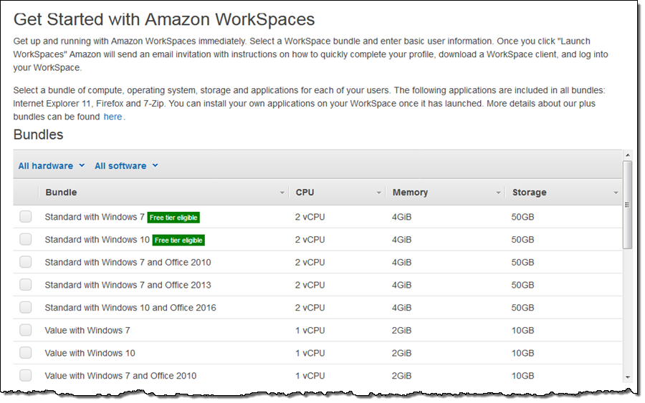Viewport: 645px width, 403px height.
Task: Click the scrollbar up arrow
Action: tap(628, 155)
